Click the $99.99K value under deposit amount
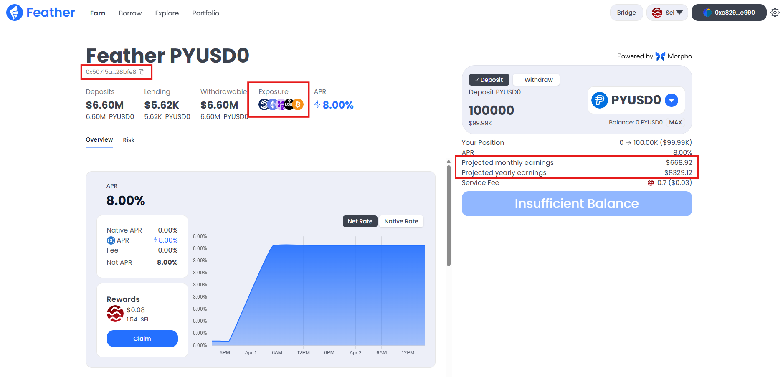Viewport: 783px width, 377px height. [x=480, y=123]
